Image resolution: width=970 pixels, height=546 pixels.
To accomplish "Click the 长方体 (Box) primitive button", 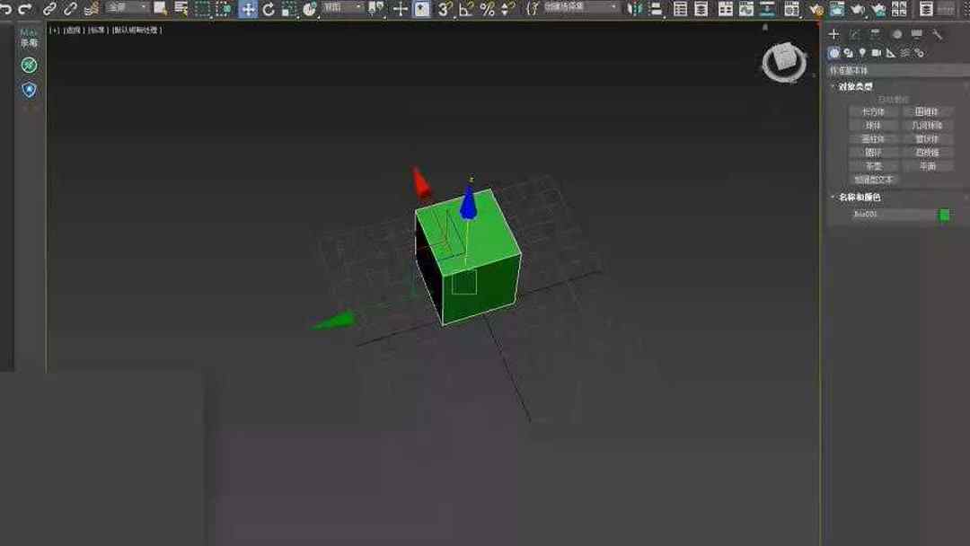I will (872, 110).
